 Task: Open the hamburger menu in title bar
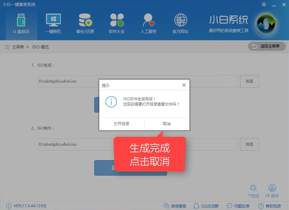(264, 4)
